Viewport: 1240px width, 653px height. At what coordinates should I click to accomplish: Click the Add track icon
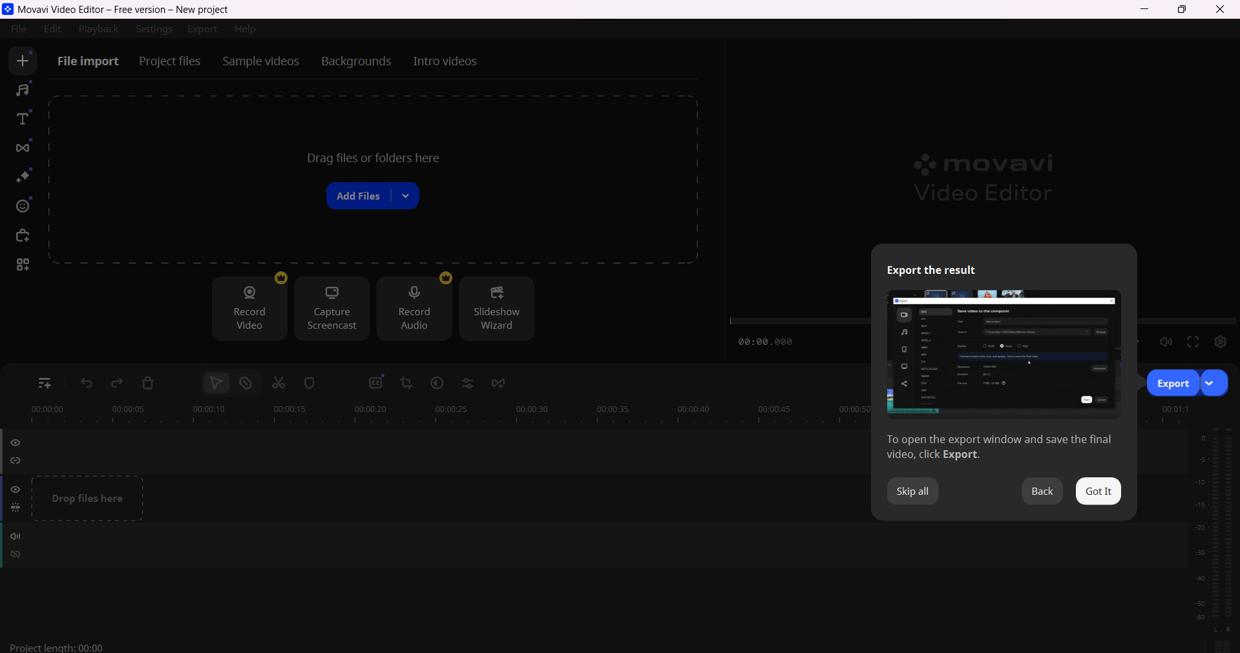(x=45, y=384)
